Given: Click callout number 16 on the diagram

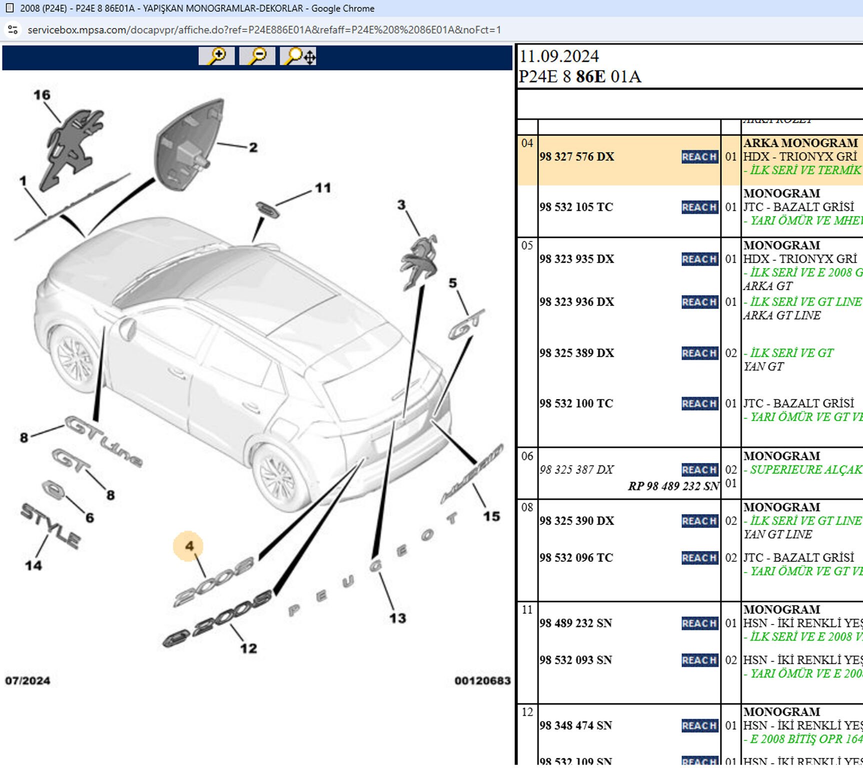Looking at the screenshot, I should [x=42, y=95].
